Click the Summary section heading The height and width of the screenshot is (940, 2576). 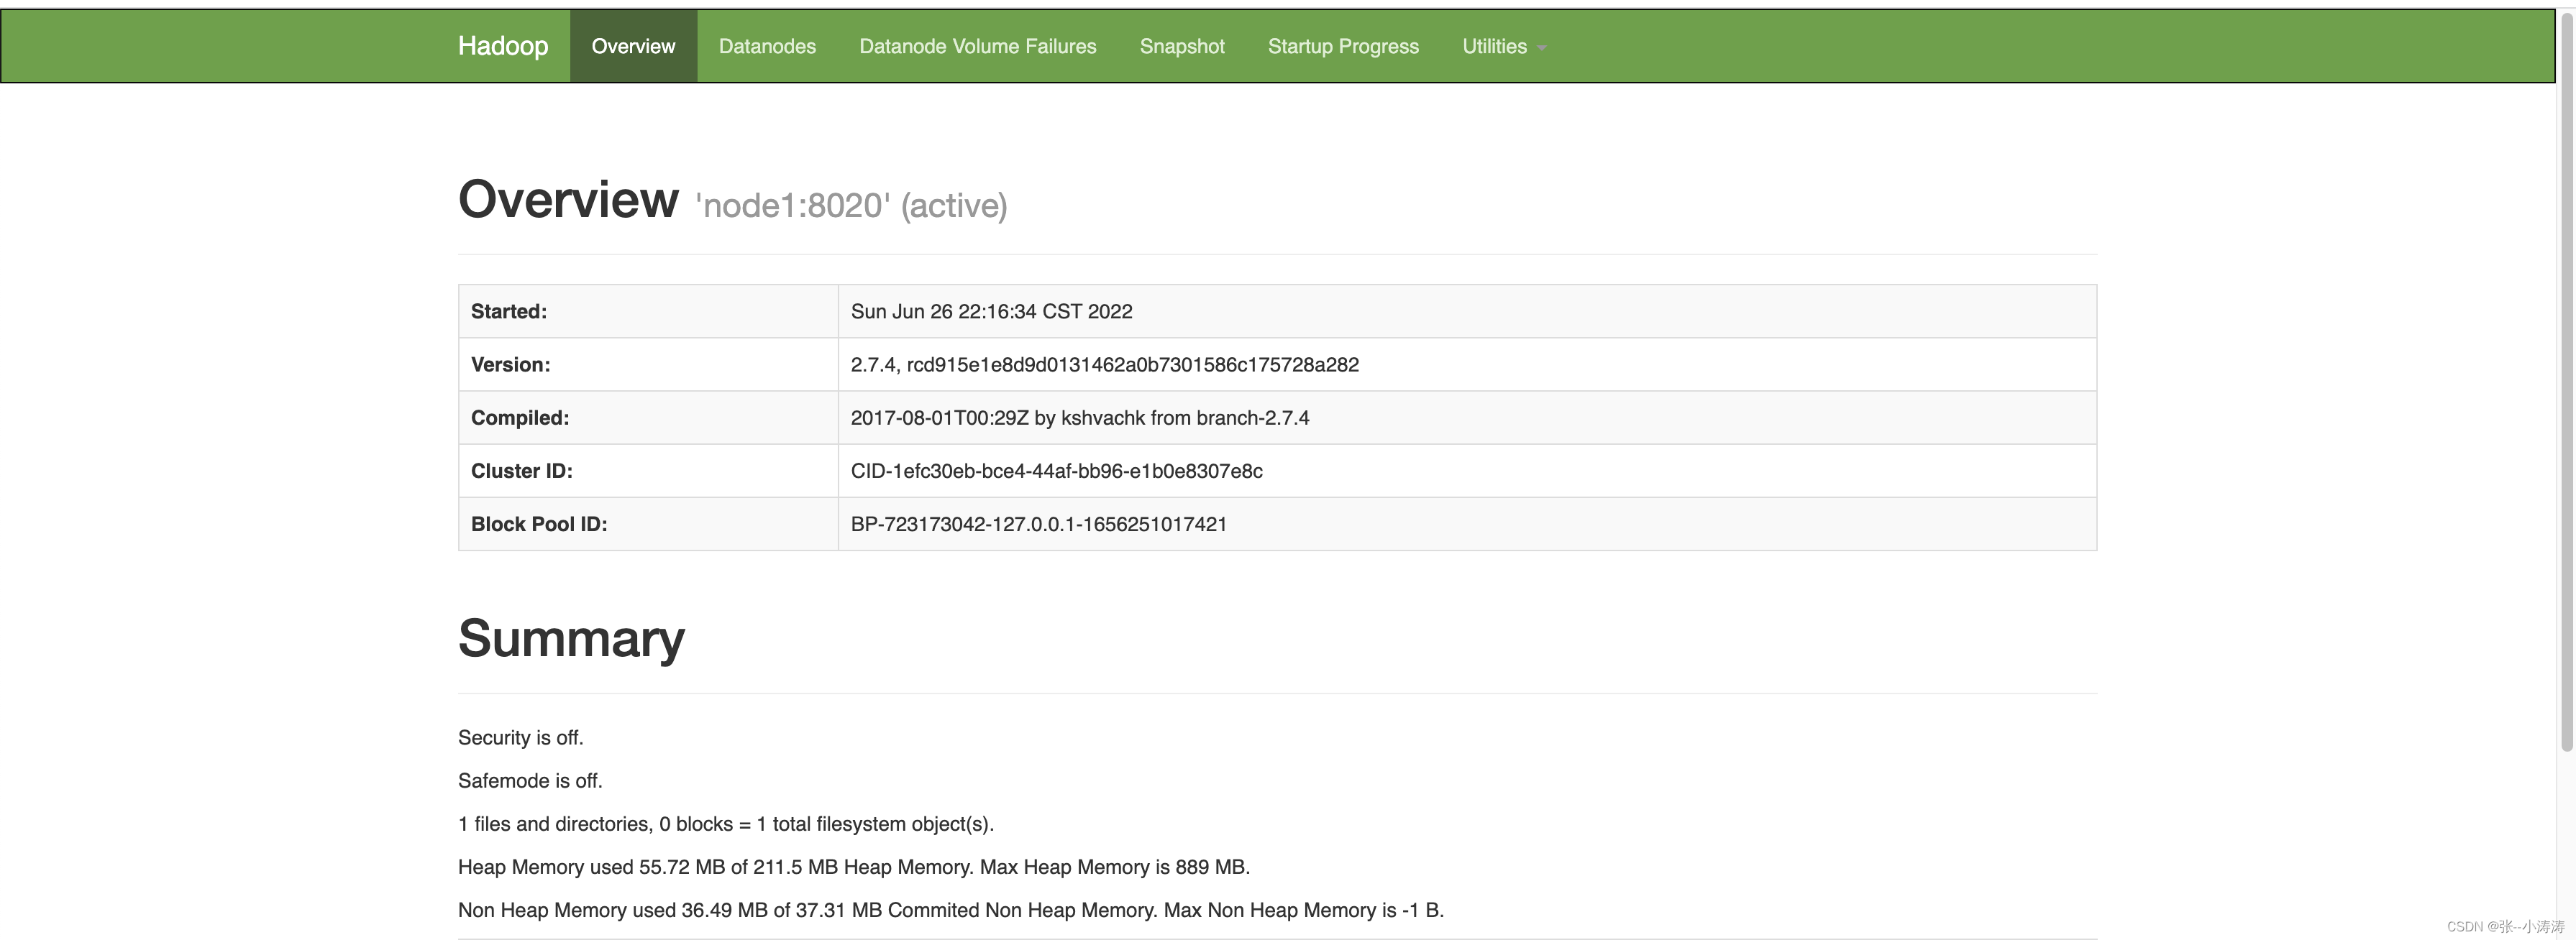point(571,638)
